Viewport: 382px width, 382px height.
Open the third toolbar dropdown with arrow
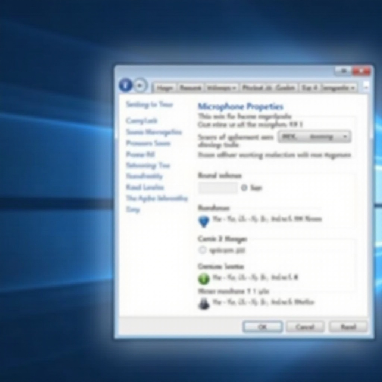(222, 88)
